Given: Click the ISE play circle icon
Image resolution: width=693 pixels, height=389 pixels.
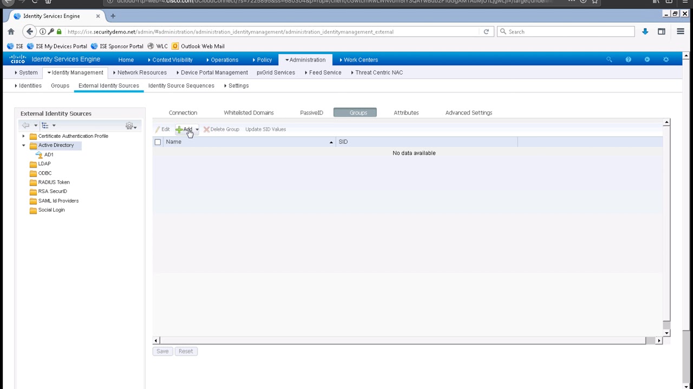Looking at the screenshot, I should pyautogui.click(x=647, y=59).
